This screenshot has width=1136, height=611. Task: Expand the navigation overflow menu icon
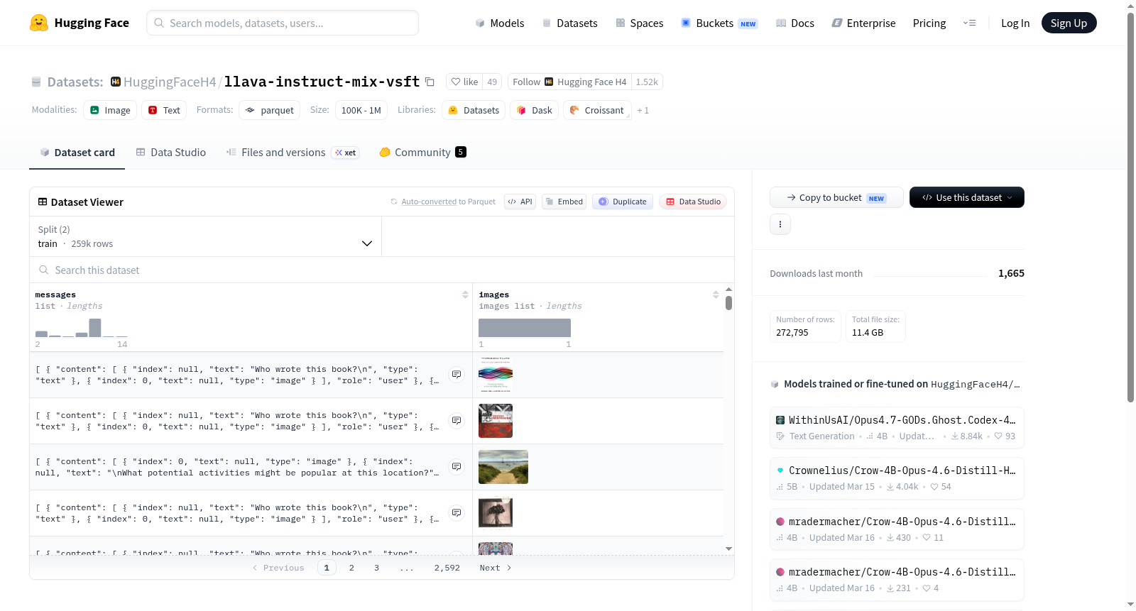pos(969,23)
